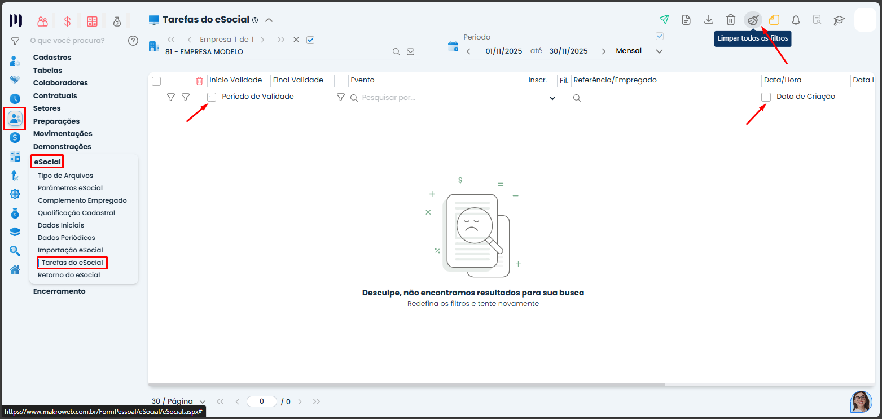This screenshot has width=882, height=419.
Task: Click the period calendar icon
Action: click(453, 47)
